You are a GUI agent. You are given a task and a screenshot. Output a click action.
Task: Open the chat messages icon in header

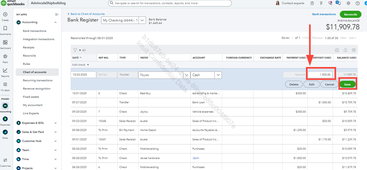330,3
